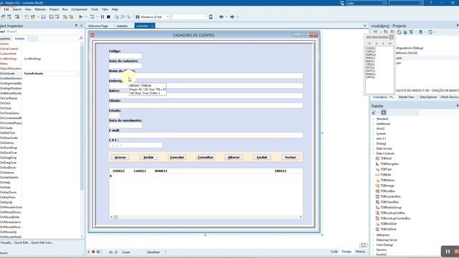This screenshot has width=459, height=258.
Task: Click the back navigation arrow in toolbar
Action: (222, 17)
